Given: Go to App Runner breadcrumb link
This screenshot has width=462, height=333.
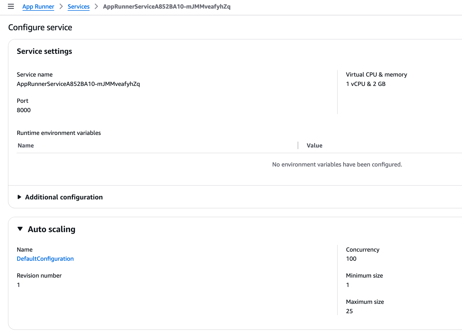Looking at the screenshot, I should (x=38, y=7).
